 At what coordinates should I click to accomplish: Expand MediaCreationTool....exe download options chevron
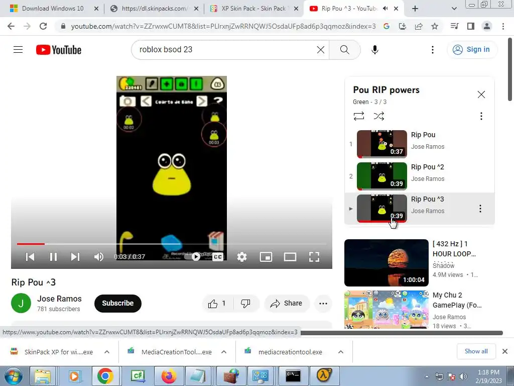pos(224,352)
